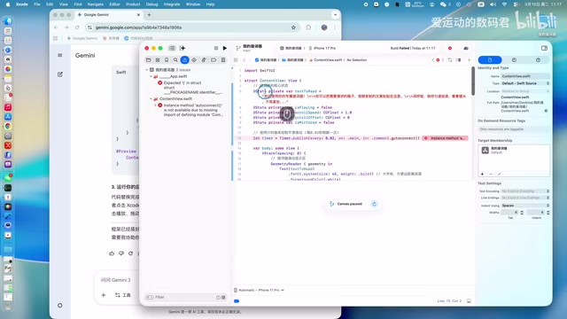The height and width of the screenshot is (319, 567).
Task: Add a target membership with plus button
Action: coord(482,174)
